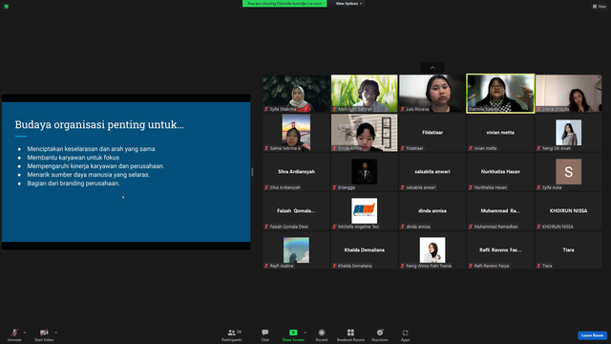Select Syifa Shabrina's video tile
This screenshot has width=611, height=344.
click(296, 94)
